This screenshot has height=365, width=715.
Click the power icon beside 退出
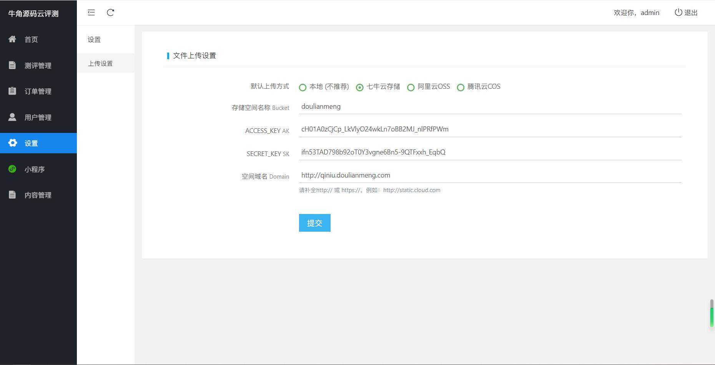click(678, 12)
